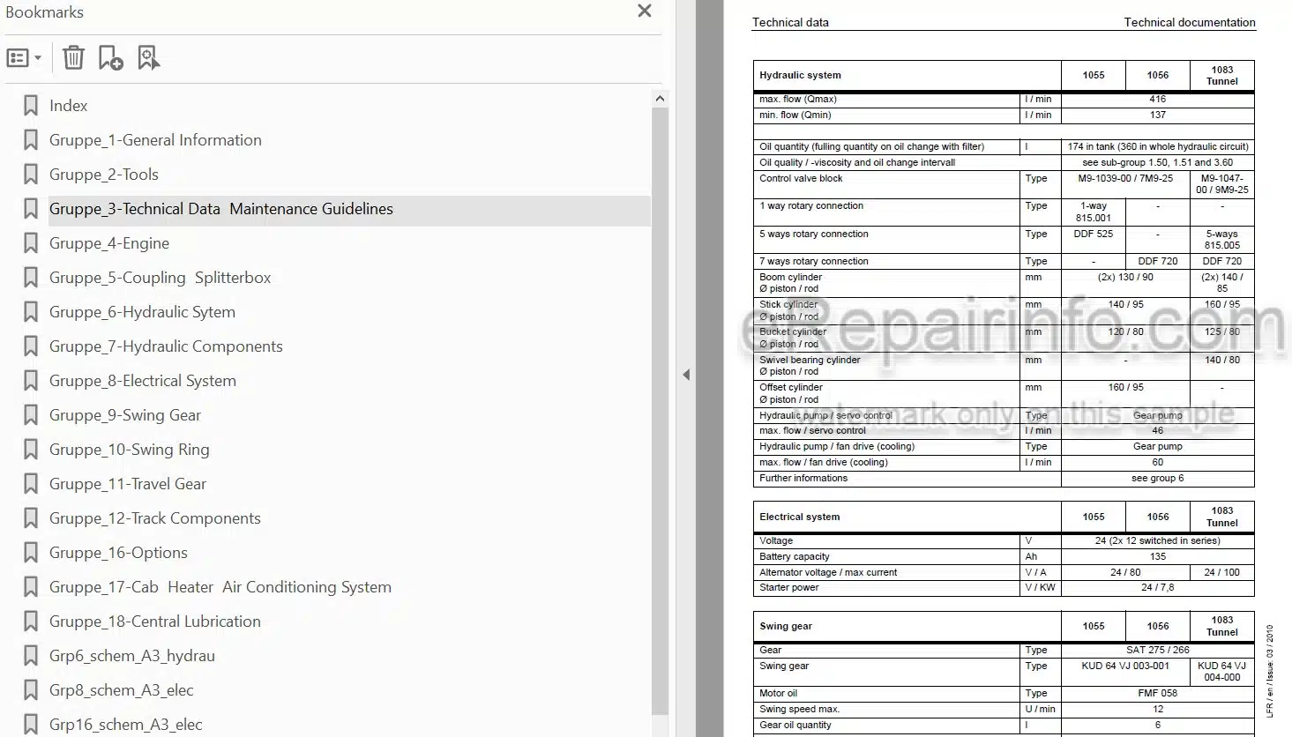Click the bookmarks panel vertical scrollbar
The image size is (1292, 737).
660,410
